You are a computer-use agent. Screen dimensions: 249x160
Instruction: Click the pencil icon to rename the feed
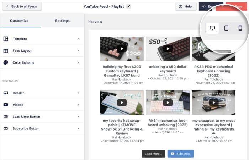pyautogui.click(x=129, y=6)
